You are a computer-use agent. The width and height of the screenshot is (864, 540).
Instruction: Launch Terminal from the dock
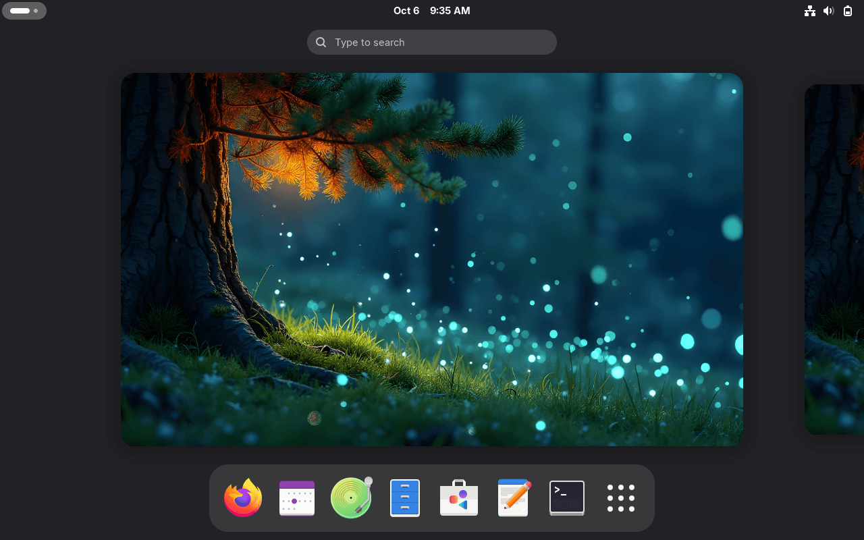[x=567, y=498]
